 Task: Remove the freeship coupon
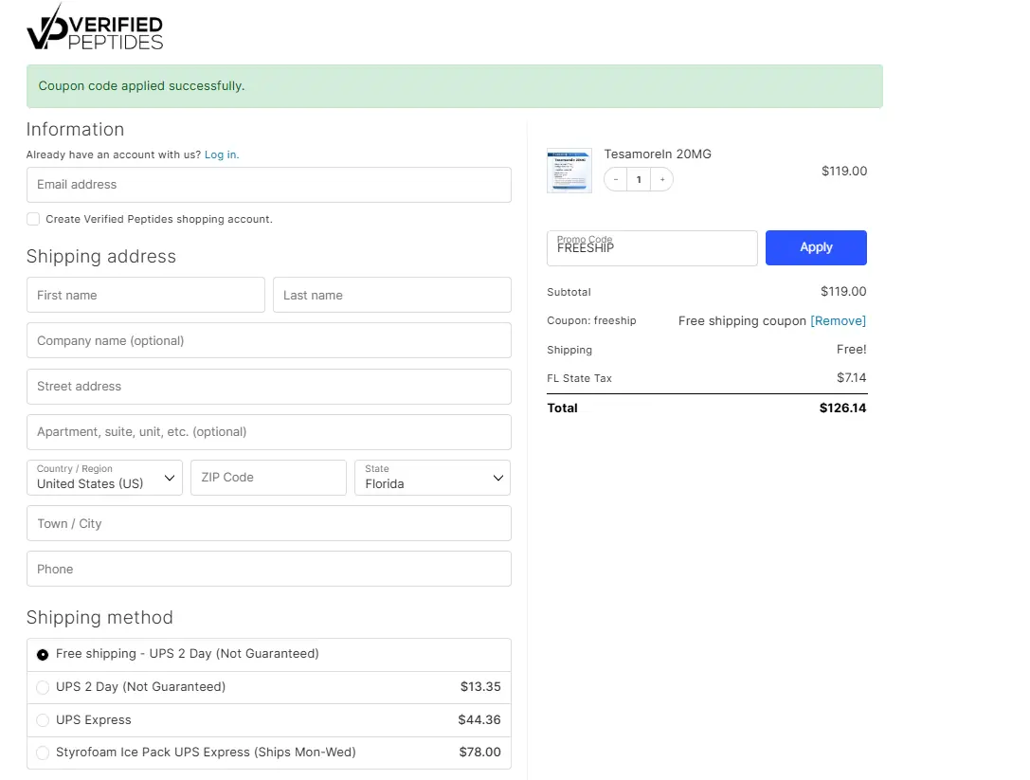click(838, 321)
